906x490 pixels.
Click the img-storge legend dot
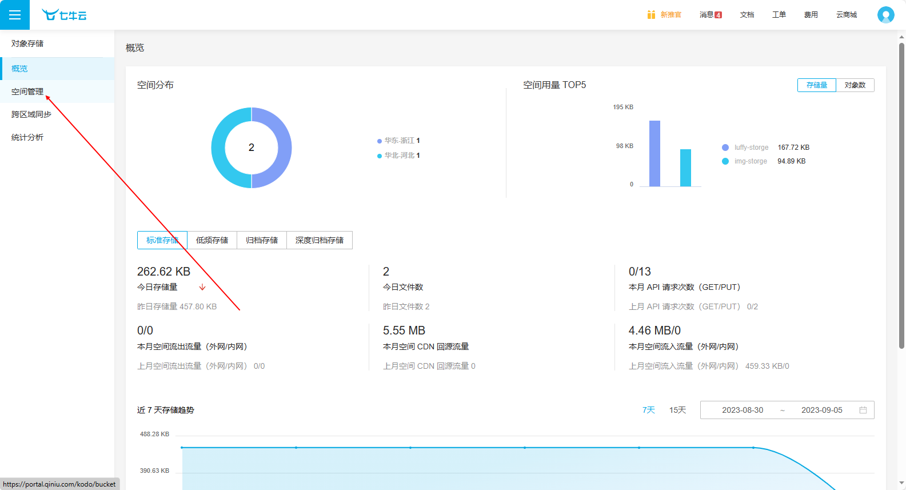725,161
